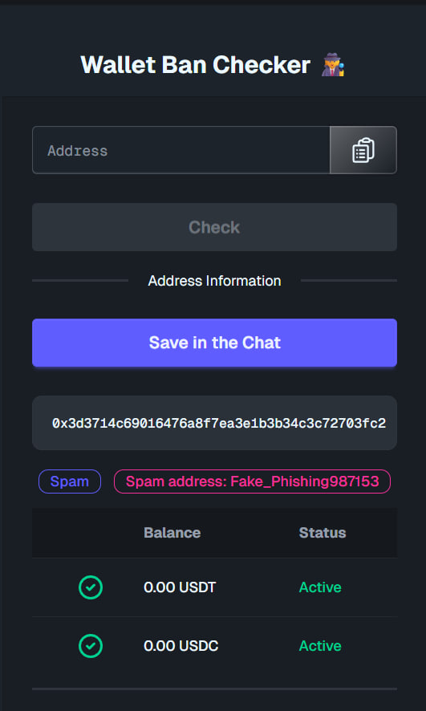Click the 0.00 USDT balance value
426x711 pixels.
click(180, 587)
